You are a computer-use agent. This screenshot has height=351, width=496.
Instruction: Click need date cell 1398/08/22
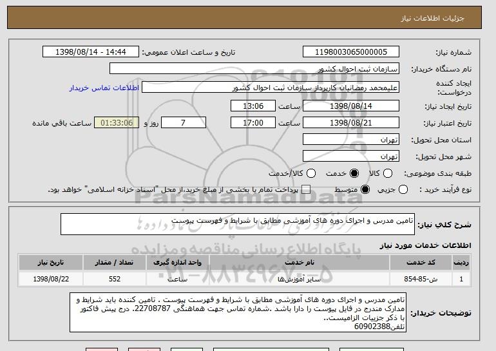pyautogui.click(x=51, y=279)
